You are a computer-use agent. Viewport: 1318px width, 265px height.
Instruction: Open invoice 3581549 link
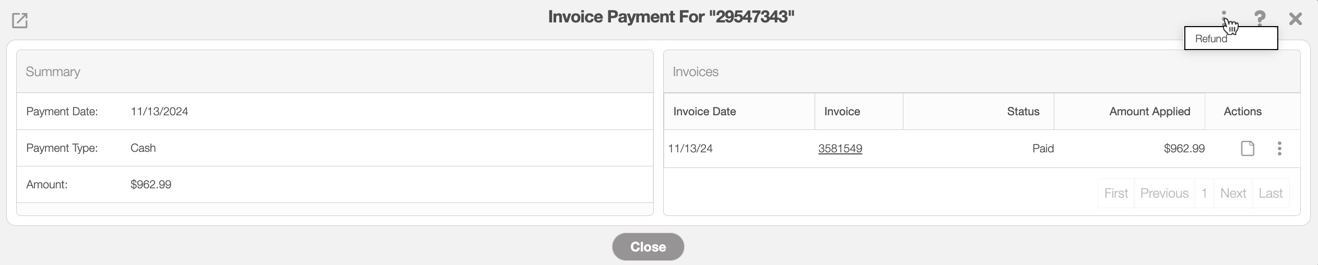(x=840, y=149)
